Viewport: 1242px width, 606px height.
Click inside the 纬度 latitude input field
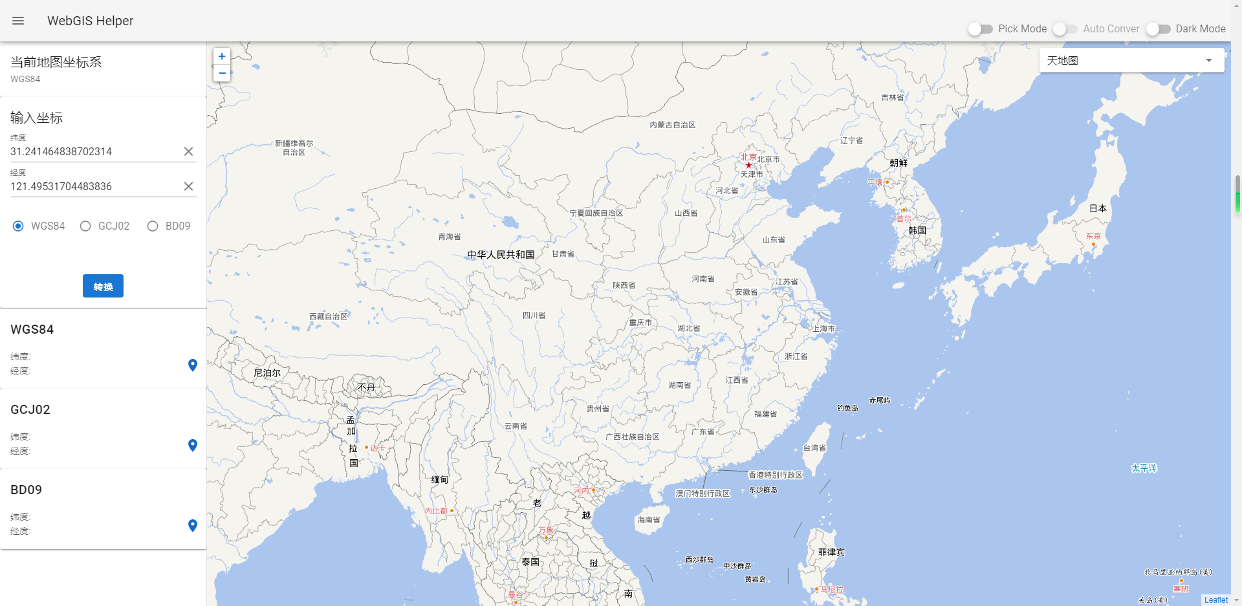pyautogui.click(x=91, y=151)
